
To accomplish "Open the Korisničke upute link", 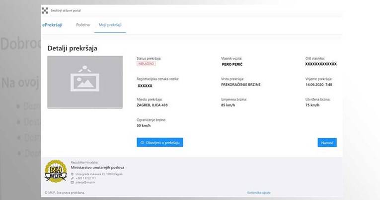I will (259, 193).
